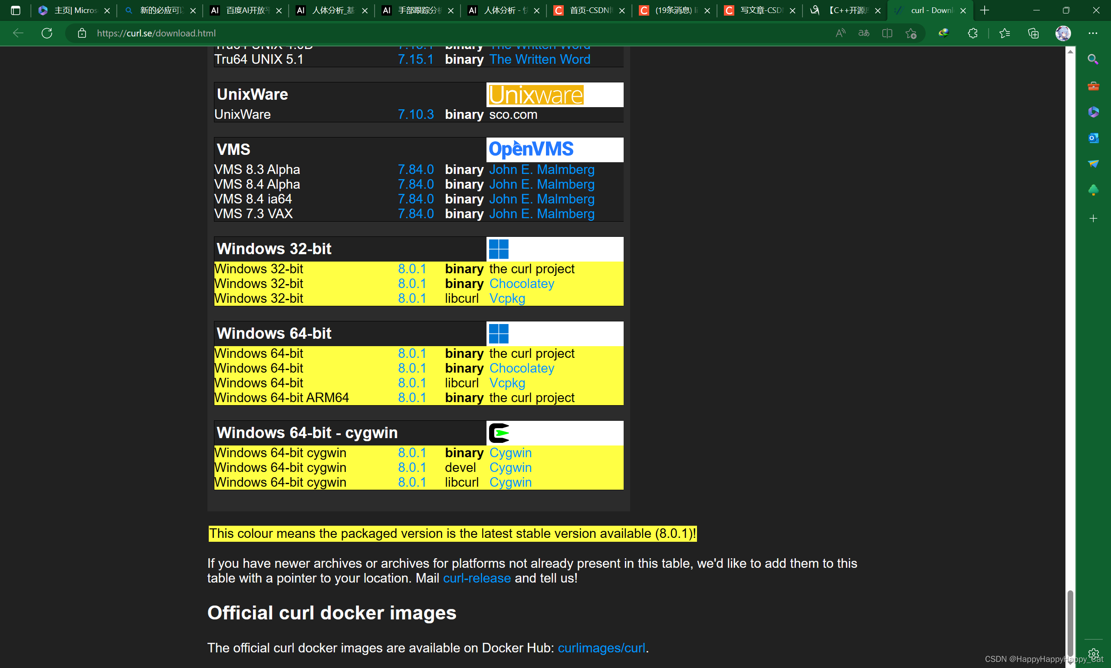Image resolution: width=1111 pixels, height=668 pixels.
Task: Open Microsoft 365 from the sidebar
Action: point(1093,112)
